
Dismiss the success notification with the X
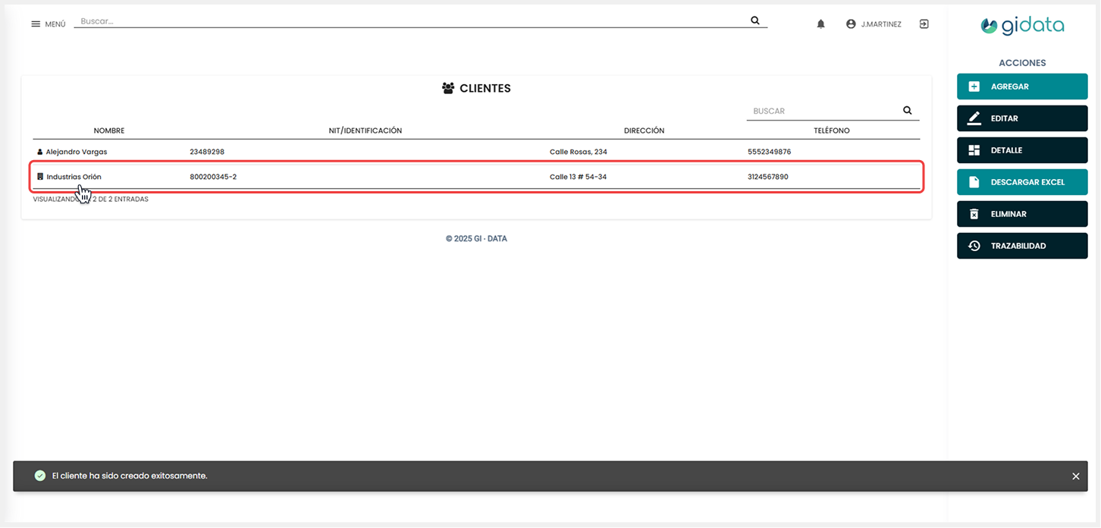[1075, 476]
